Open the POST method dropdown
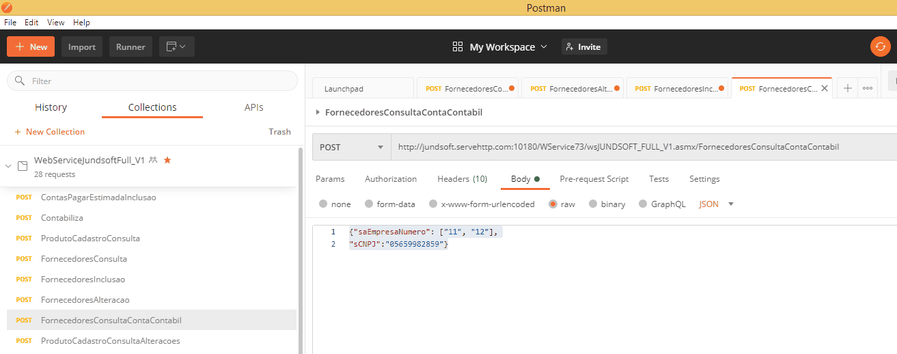The width and height of the screenshot is (897, 354). pyautogui.click(x=351, y=147)
